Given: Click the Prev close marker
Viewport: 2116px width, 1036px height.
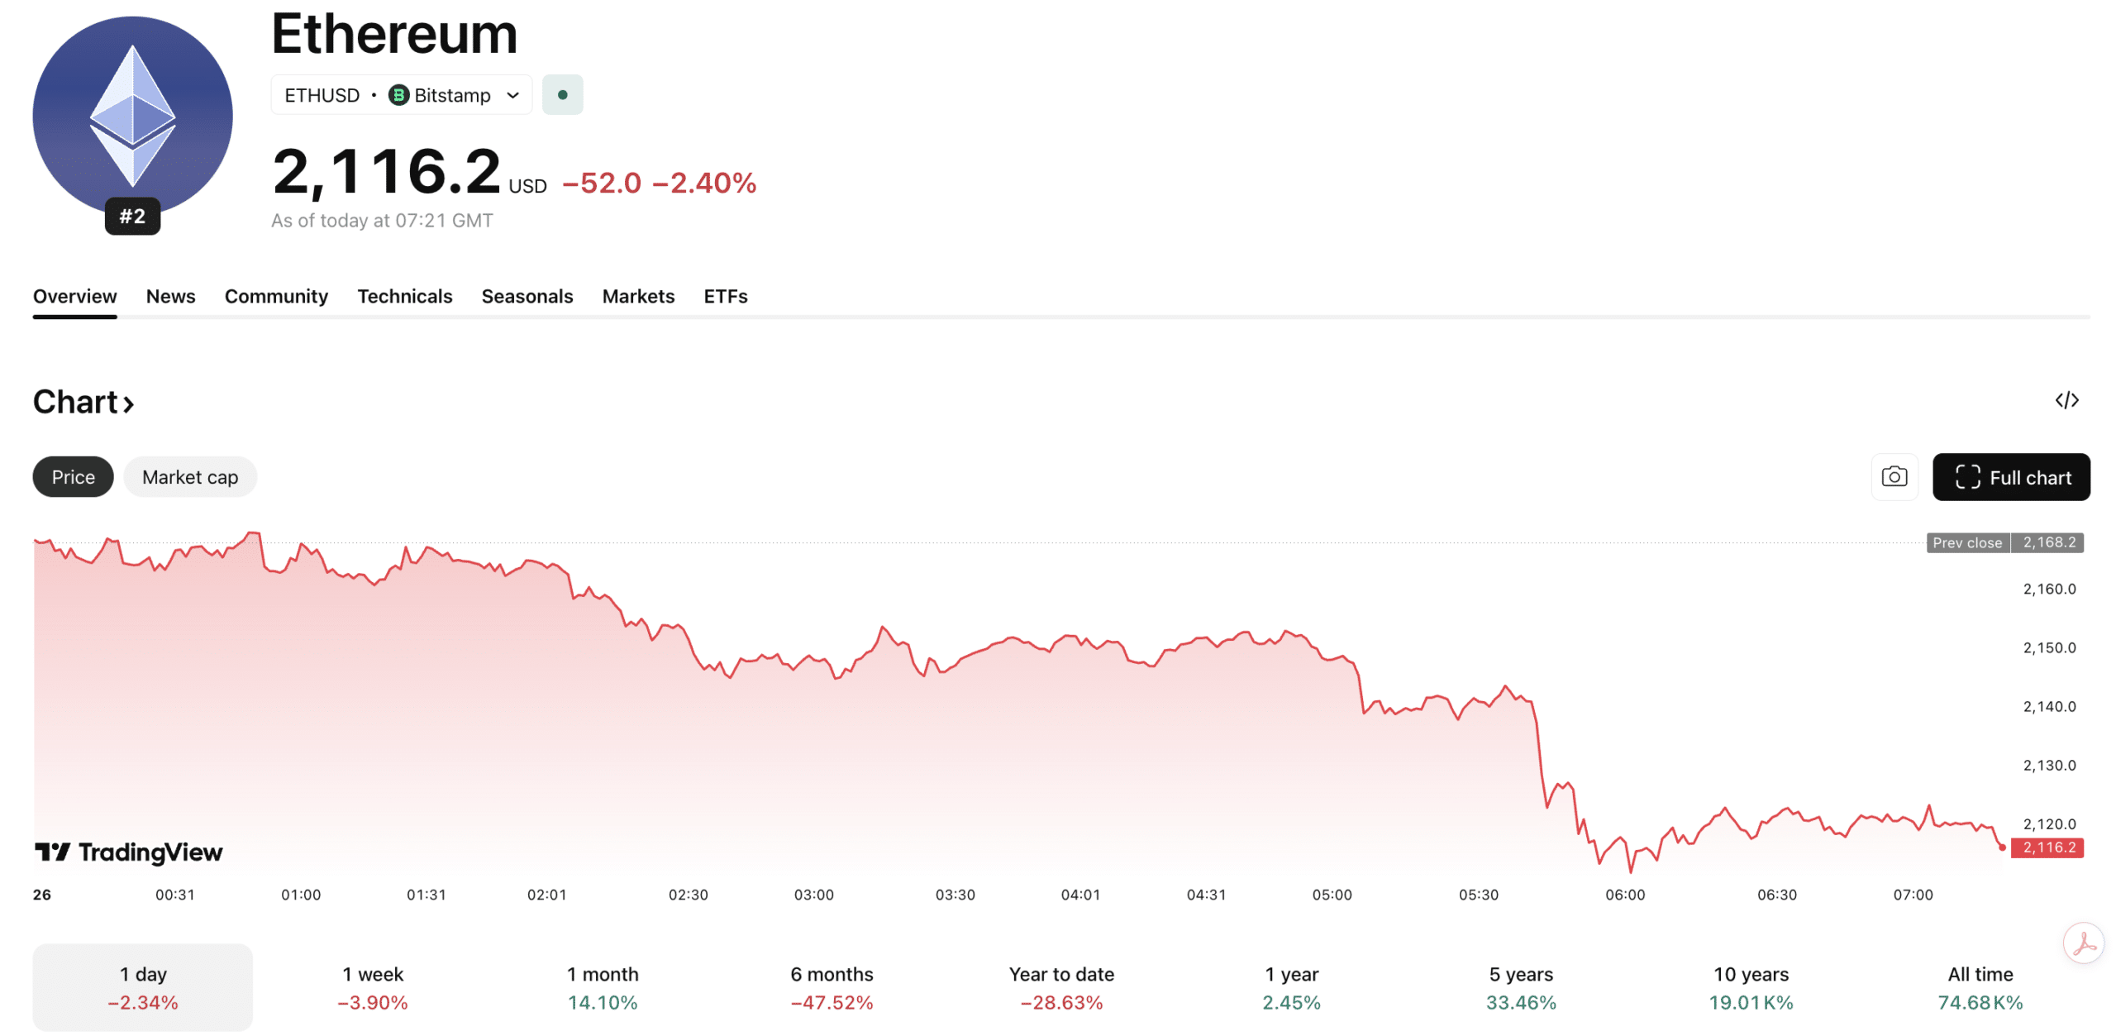Looking at the screenshot, I should point(1967,542).
